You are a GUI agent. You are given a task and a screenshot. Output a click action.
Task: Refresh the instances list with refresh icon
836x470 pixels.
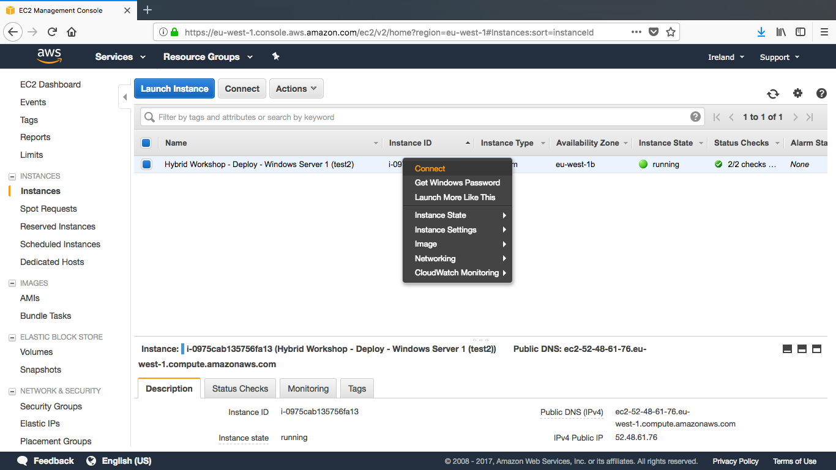coord(773,94)
